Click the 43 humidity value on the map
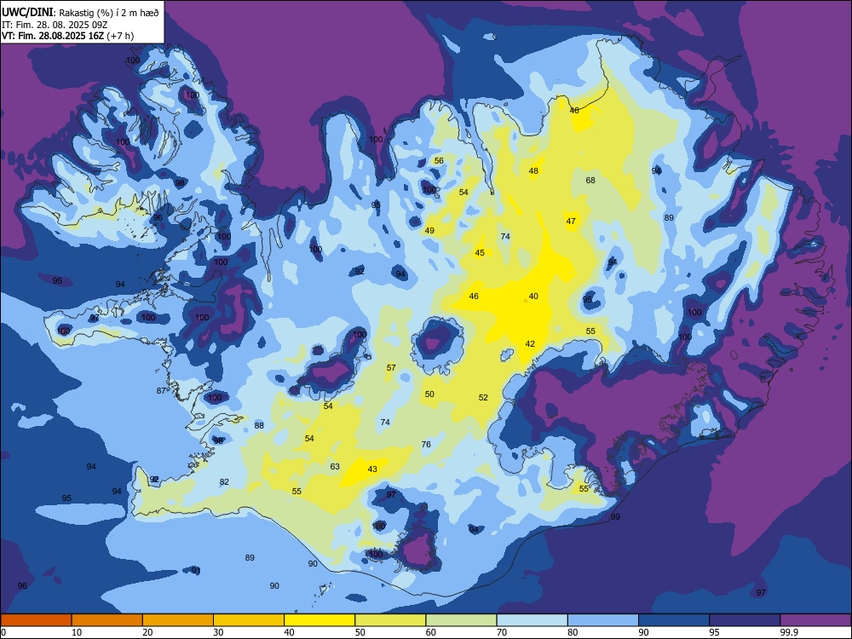The height and width of the screenshot is (639, 852). [x=372, y=469]
